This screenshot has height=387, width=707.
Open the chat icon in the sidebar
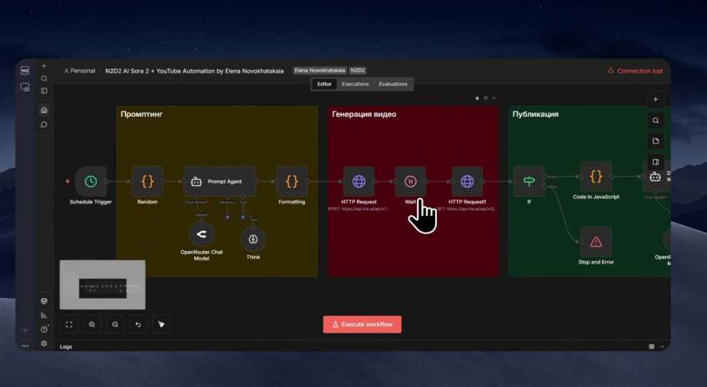[x=43, y=124]
